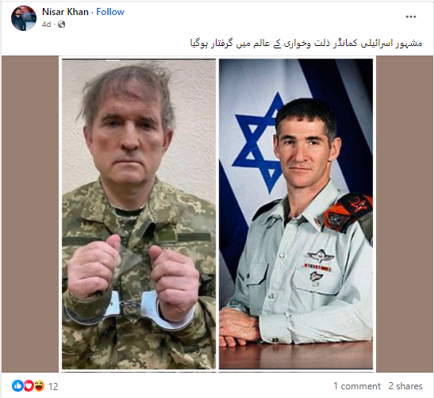Click the red heart Love reaction icon
This screenshot has width=434, height=398.
click(x=29, y=385)
